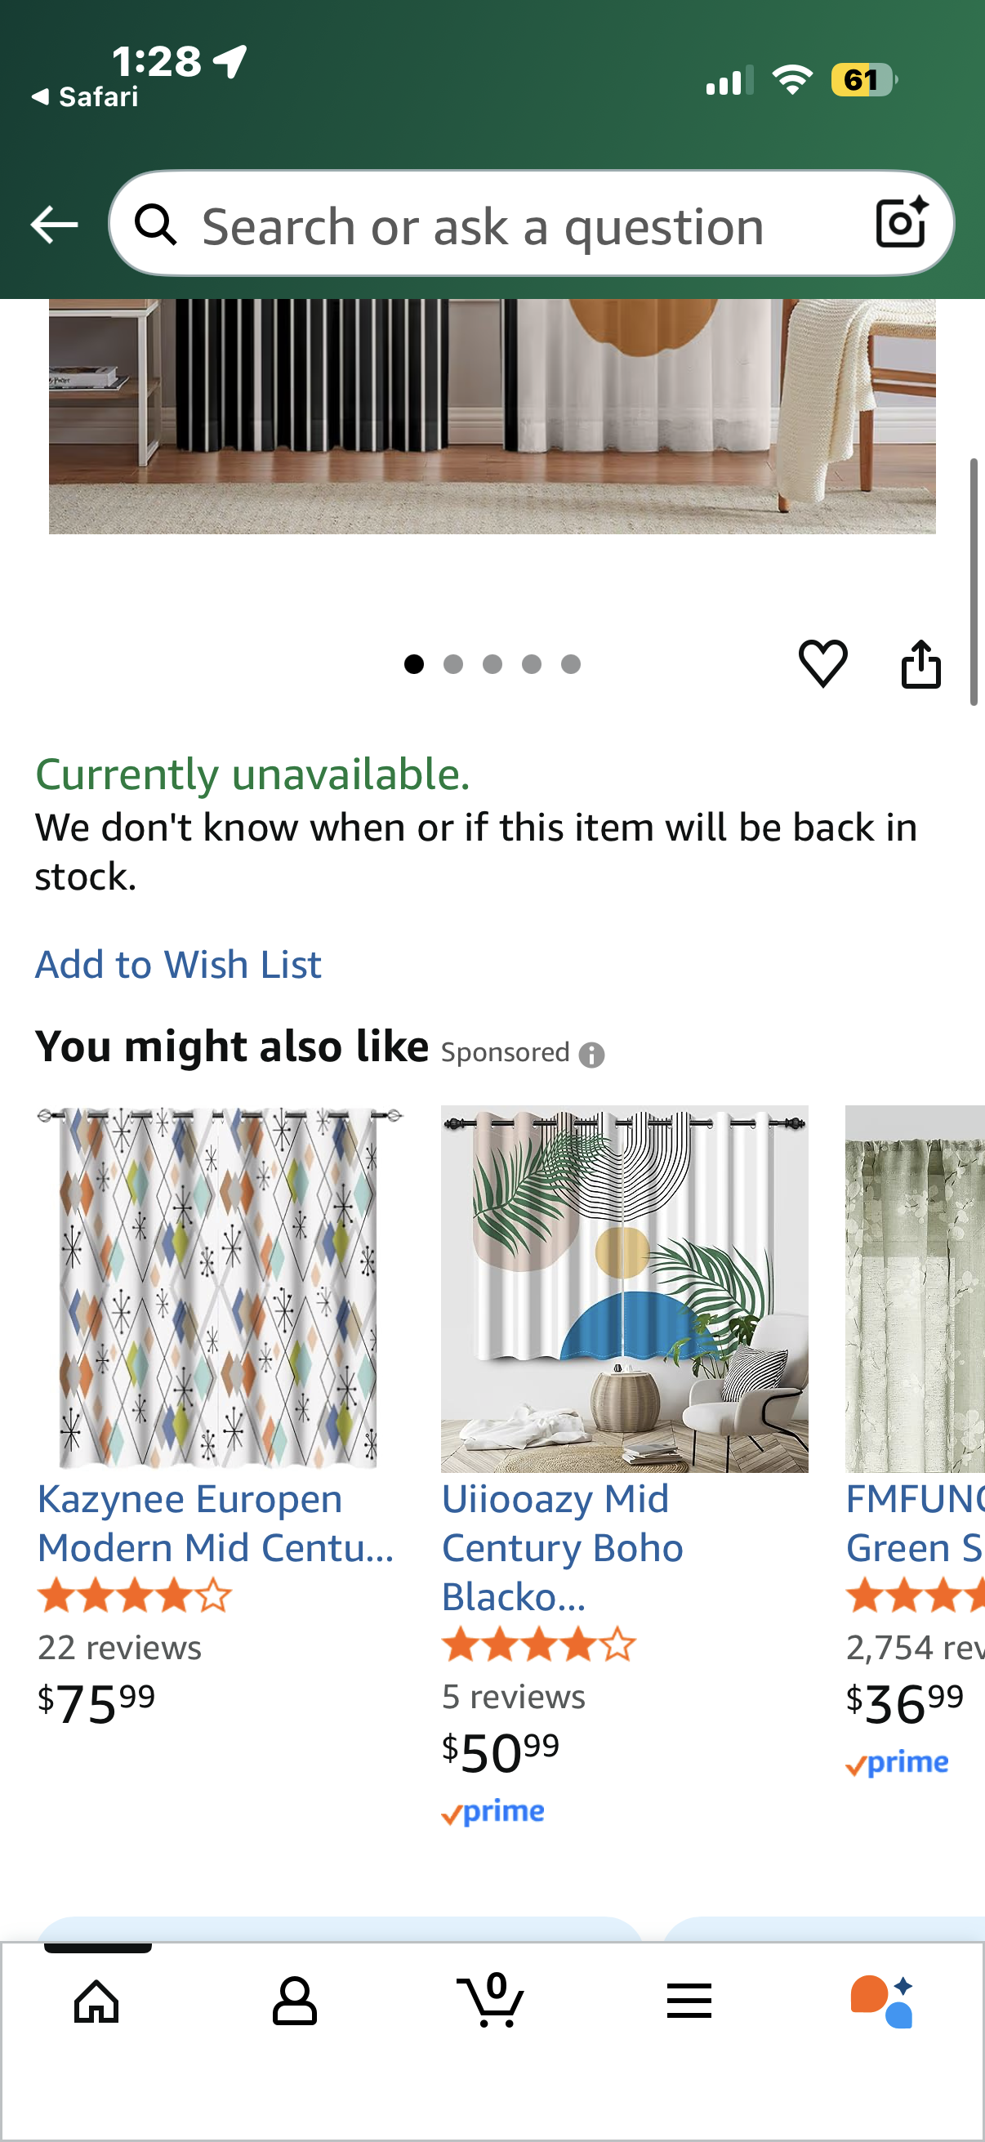Select the last carousel dot
Image resolution: width=985 pixels, height=2142 pixels.
coord(572,663)
